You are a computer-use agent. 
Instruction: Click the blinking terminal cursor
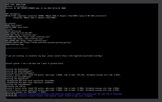pos(6,98)
